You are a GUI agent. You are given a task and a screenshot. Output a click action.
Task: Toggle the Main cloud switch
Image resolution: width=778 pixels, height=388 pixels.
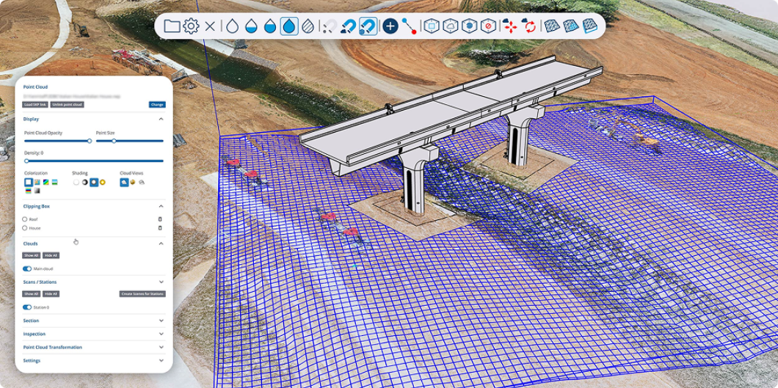pos(27,268)
